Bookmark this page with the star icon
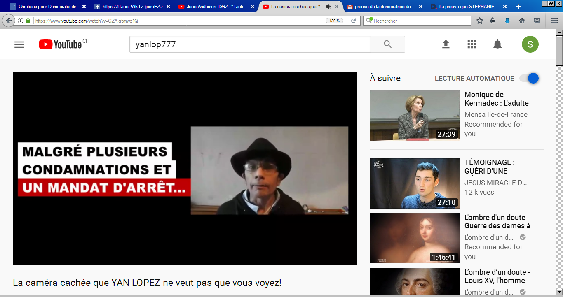 click(x=480, y=21)
